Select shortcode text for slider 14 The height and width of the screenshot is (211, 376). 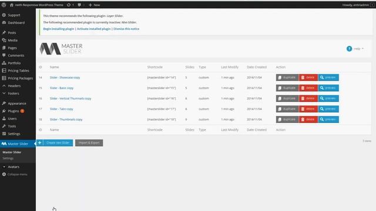click(162, 77)
